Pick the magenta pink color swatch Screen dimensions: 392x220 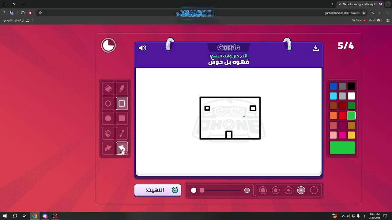342,135
